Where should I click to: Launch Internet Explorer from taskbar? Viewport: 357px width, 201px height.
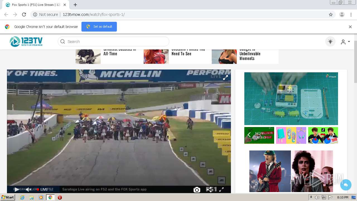(x=22, y=197)
